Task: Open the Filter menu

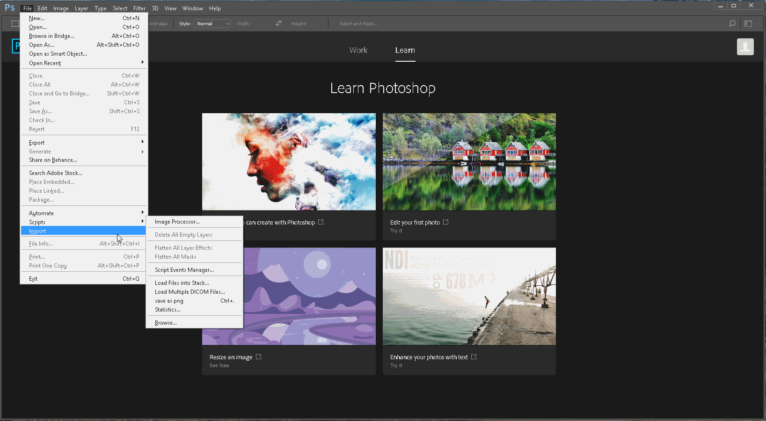Action: 139,8
